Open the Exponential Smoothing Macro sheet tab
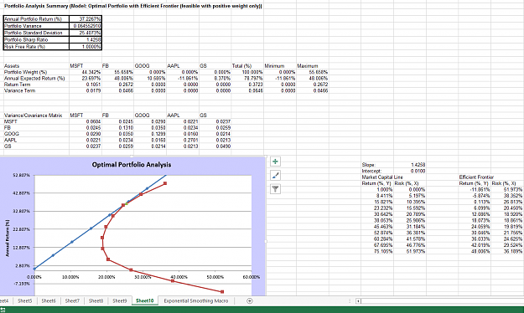The image size is (524, 313). (196, 300)
